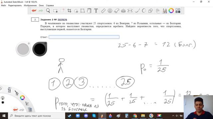The height and width of the screenshot is (119, 213).
Task: Open the Файл menu
Action: click(4, 5)
